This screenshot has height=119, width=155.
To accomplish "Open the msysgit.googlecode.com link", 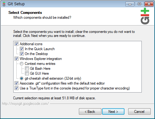I will [x=25, y=104].
